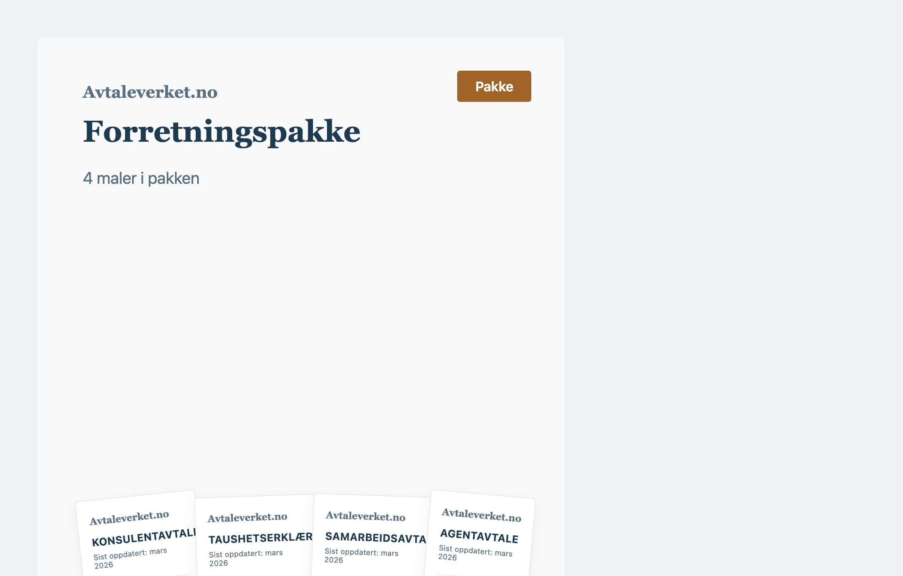Open the Avtaleverket.no header link
This screenshot has height=576, width=903.
[150, 91]
